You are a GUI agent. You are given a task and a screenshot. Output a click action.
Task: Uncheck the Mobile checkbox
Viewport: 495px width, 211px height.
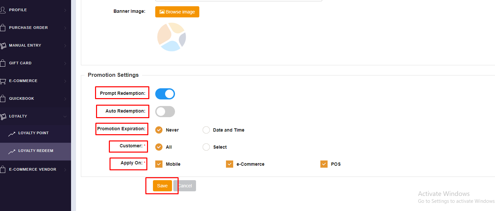159,164
